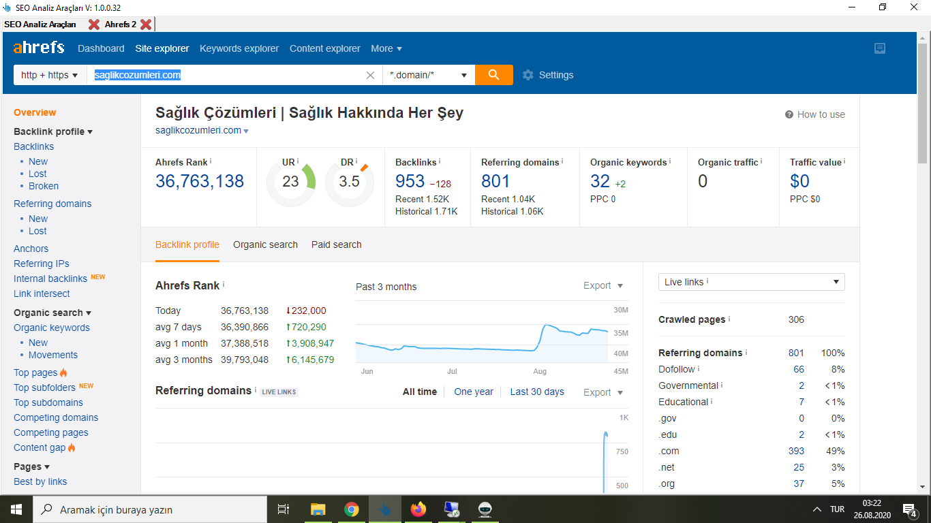
Task: Click the orange search button
Action: coord(494,75)
